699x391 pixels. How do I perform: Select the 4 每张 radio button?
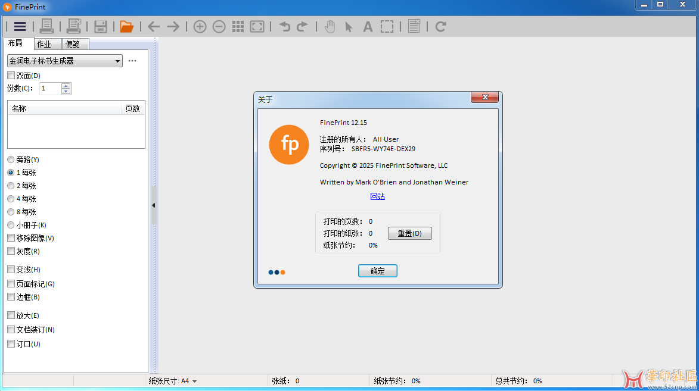click(x=11, y=199)
